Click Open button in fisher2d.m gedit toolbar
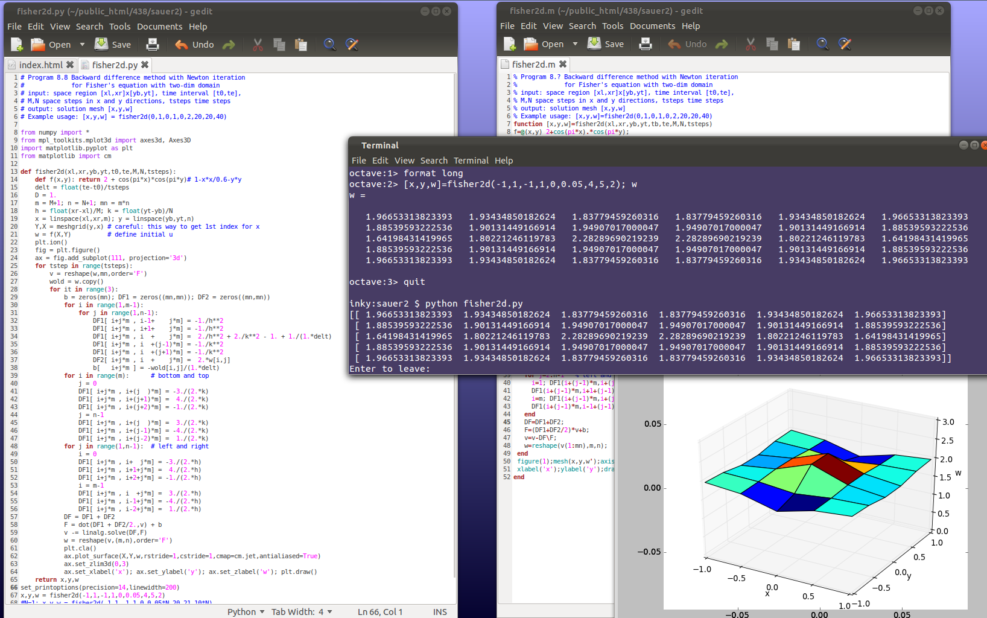 pos(544,44)
